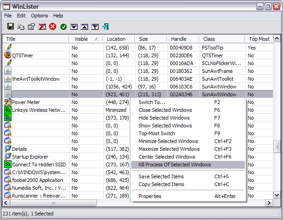The width and height of the screenshot is (283, 220).
Task: Click the Top-Most Switch toolbar icon
Action: tap(95, 27)
